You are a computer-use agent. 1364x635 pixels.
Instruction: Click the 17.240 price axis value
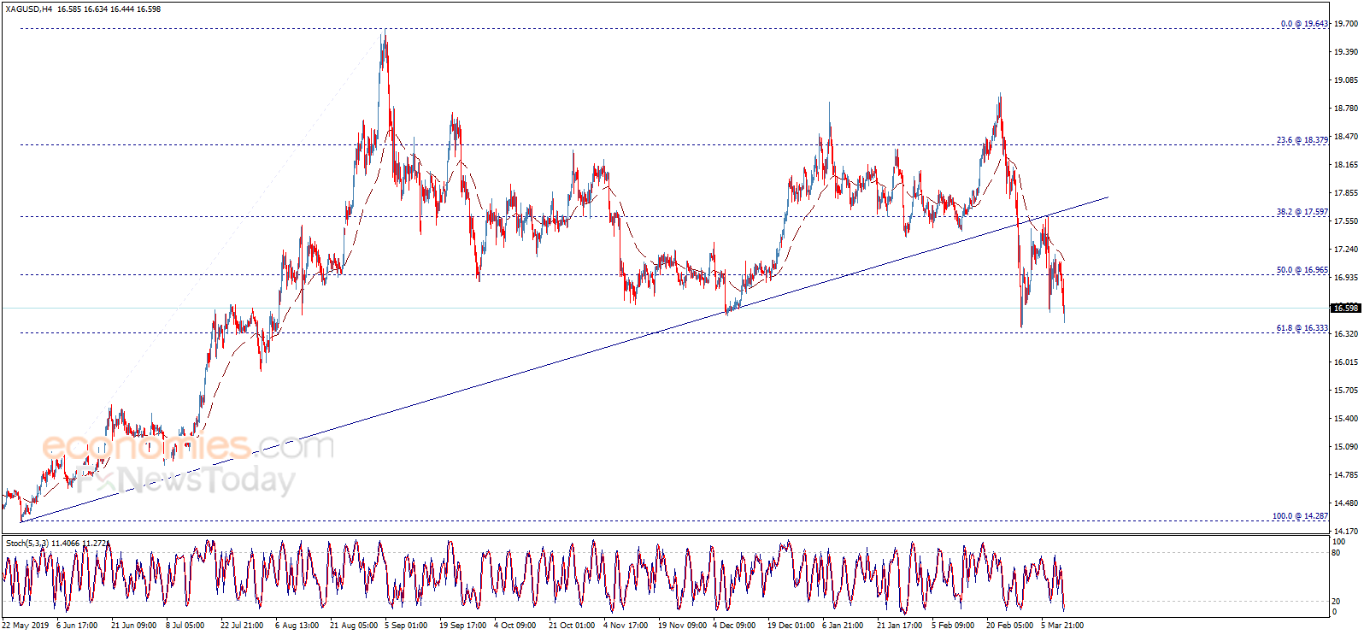pyautogui.click(x=1346, y=250)
